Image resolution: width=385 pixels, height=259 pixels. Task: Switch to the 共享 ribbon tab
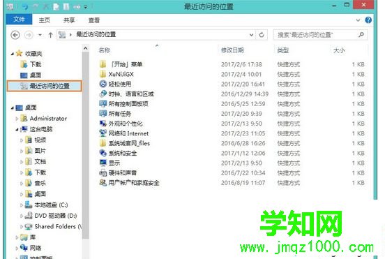click(x=69, y=20)
